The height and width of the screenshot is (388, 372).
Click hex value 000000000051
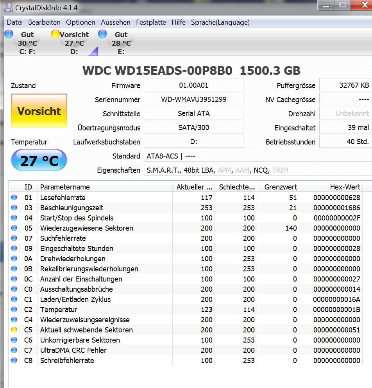coord(337,330)
